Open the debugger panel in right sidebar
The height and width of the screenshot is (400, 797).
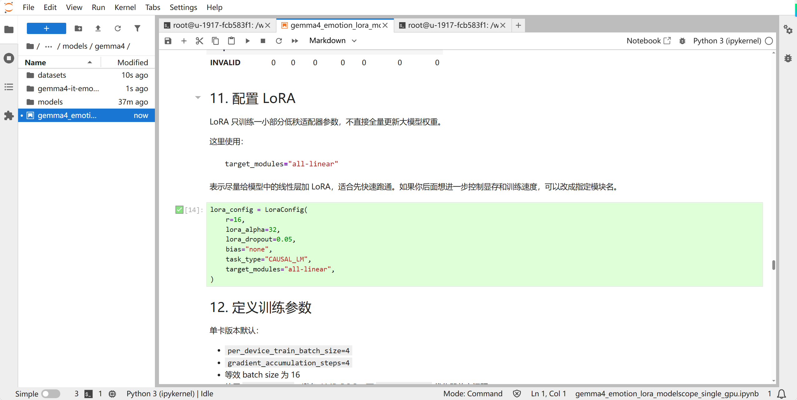point(788,58)
